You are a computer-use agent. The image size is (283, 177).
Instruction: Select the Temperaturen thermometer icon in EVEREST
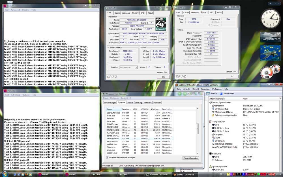tap(210, 121)
